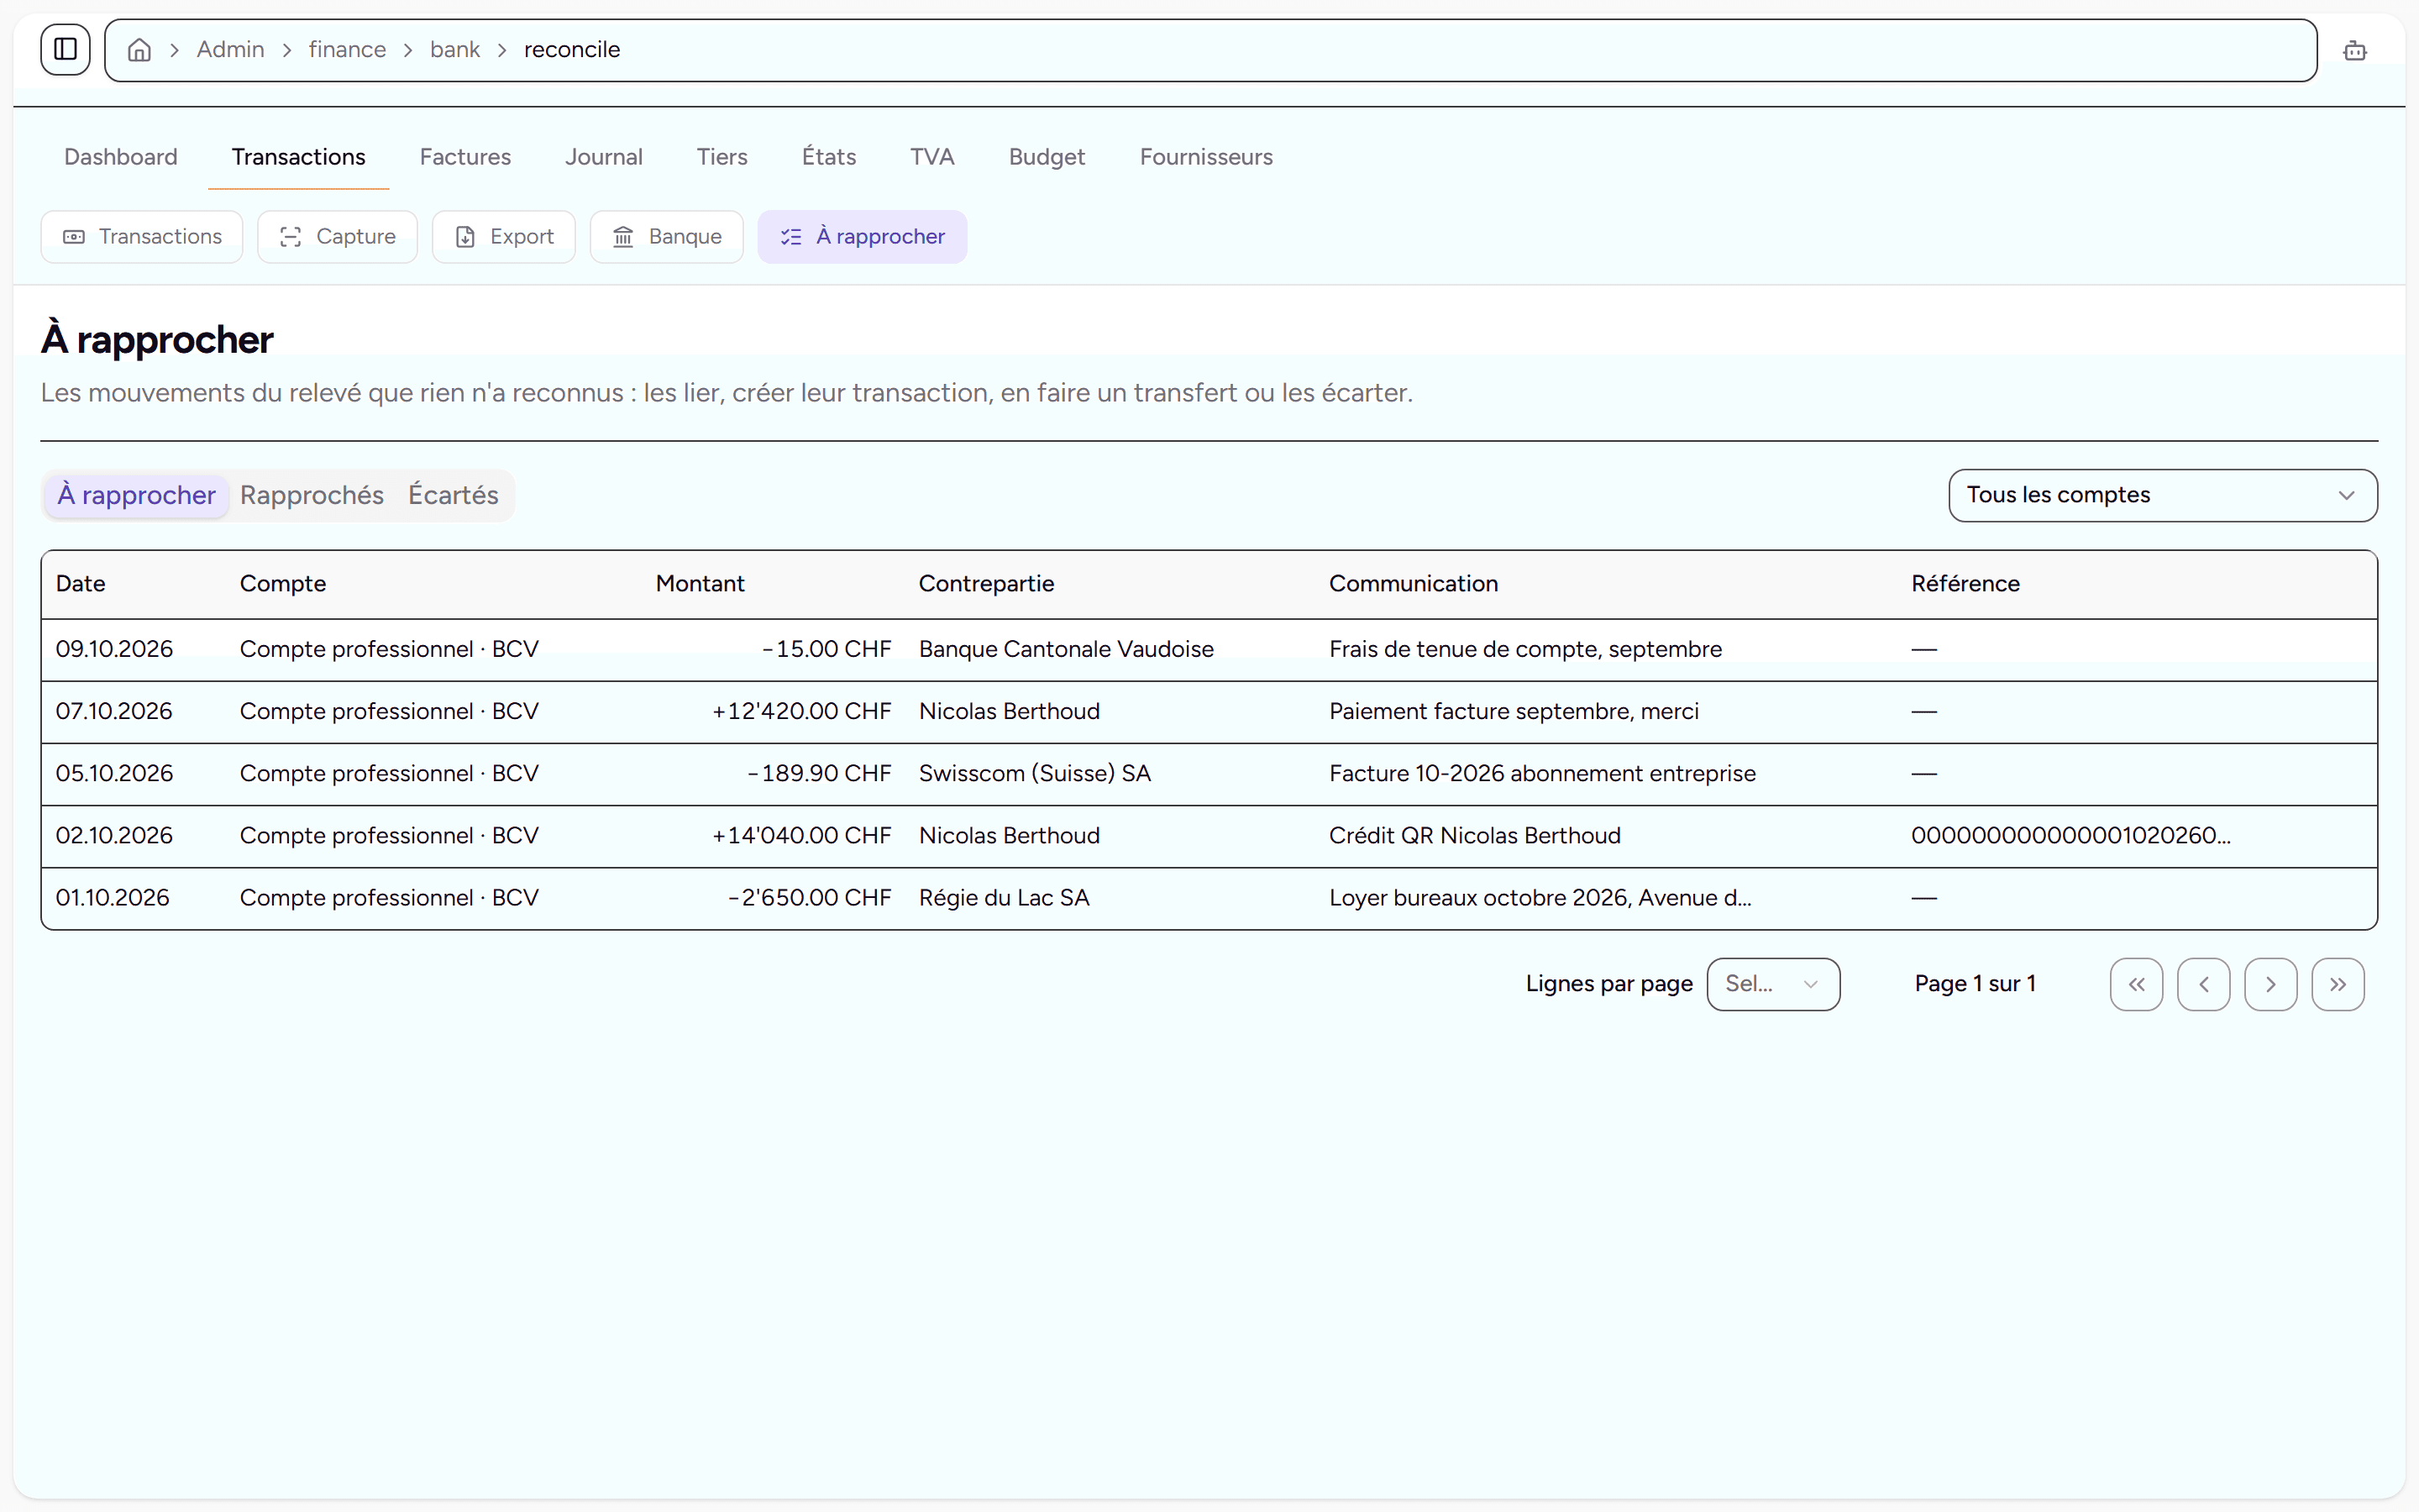Click the finance breadcrumb link
Image resolution: width=2419 pixels, height=1512 pixels.
pos(347,50)
